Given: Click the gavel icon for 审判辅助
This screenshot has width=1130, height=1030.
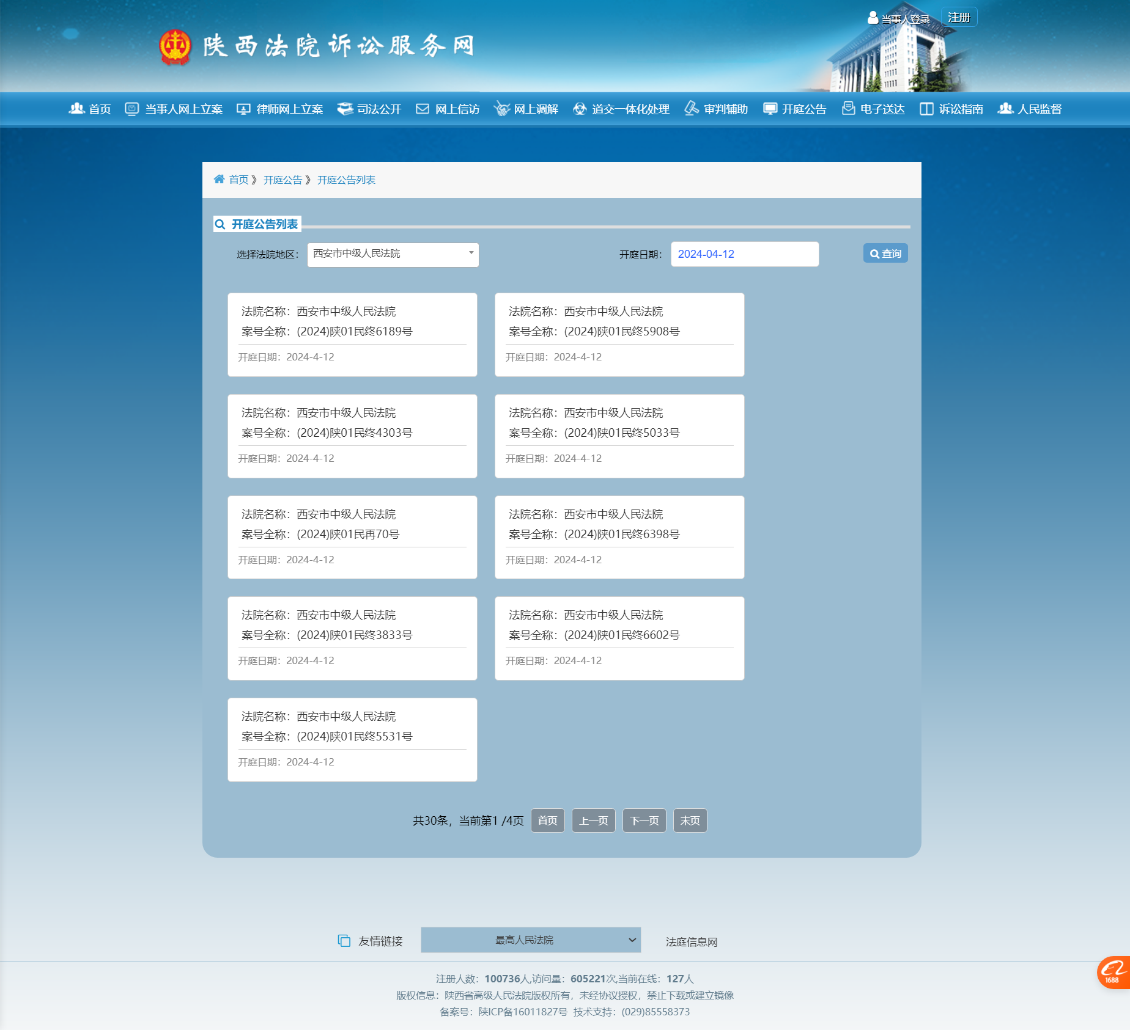Looking at the screenshot, I should tap(691, 109).
